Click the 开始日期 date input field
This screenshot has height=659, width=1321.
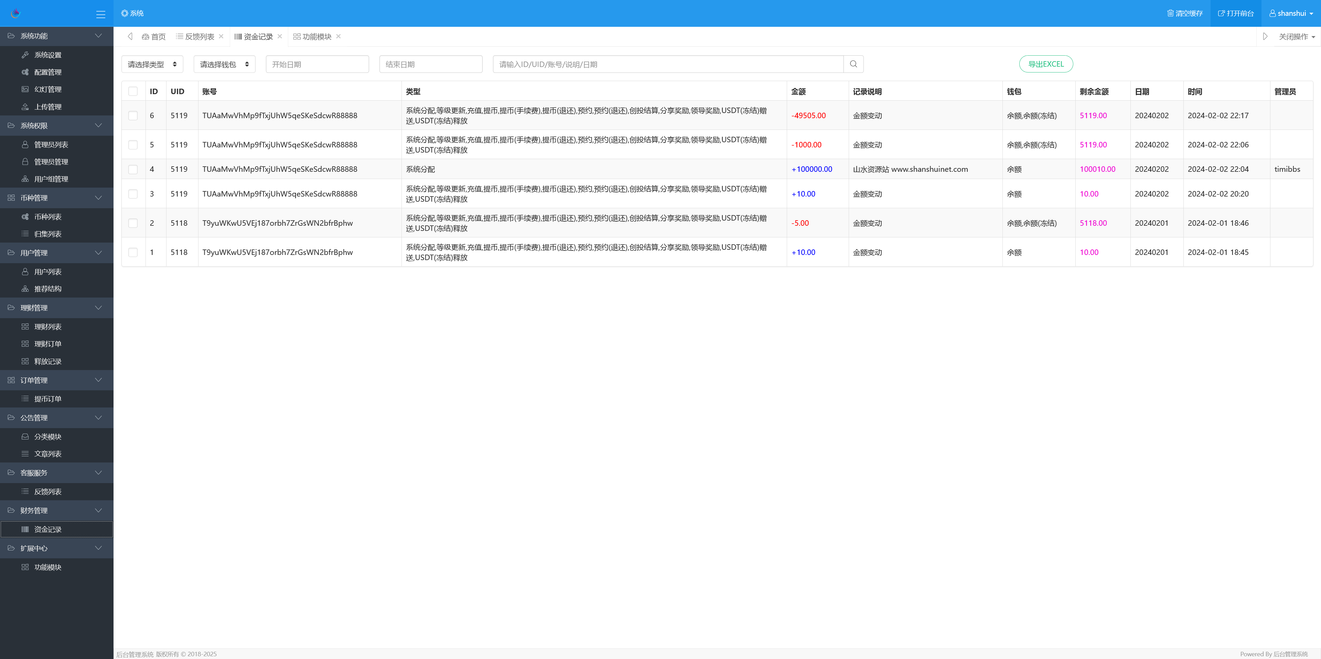(317, 64)
